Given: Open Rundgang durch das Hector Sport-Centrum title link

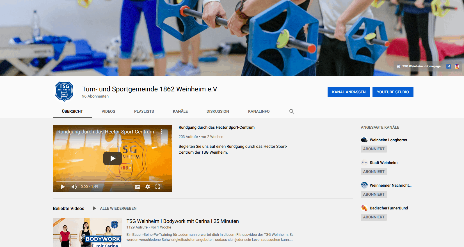Looking at the screenshot, I should point(217,127).
